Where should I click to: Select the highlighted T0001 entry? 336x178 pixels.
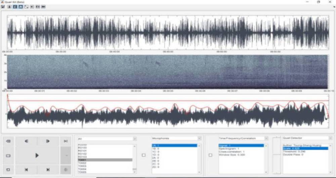(105, 160)
